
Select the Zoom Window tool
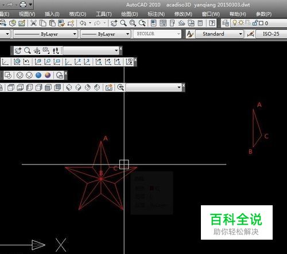[x=133, y=24]
